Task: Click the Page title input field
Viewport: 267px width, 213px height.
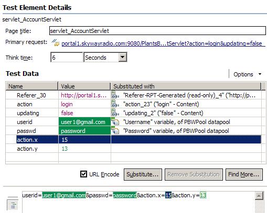Action: tap(157, 31)
